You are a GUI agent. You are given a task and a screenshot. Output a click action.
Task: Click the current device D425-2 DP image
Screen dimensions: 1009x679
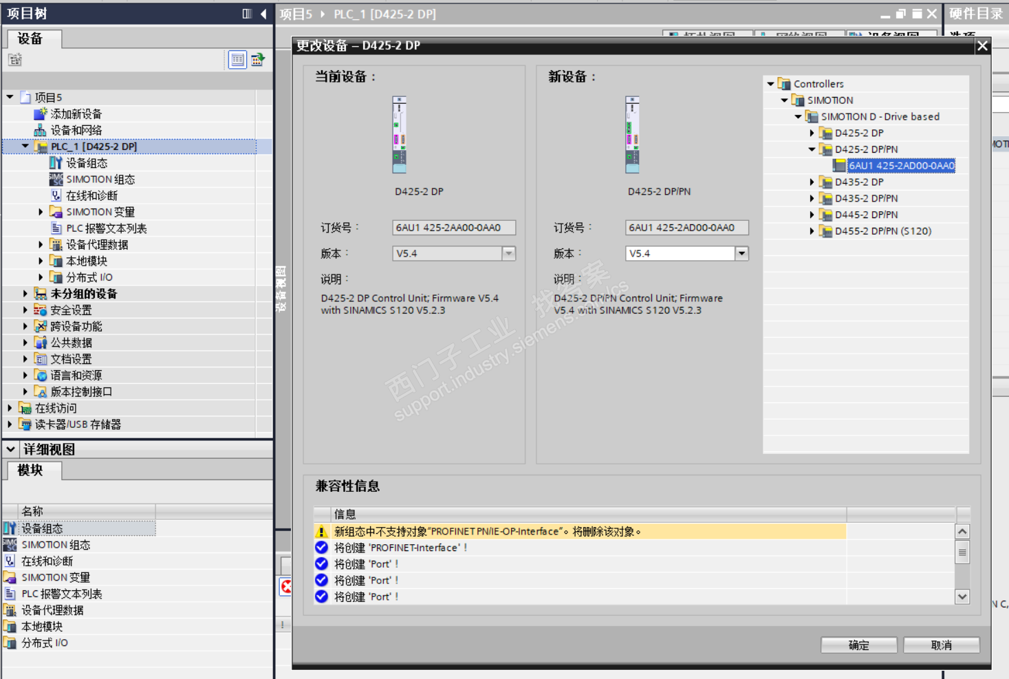point(400,135)
